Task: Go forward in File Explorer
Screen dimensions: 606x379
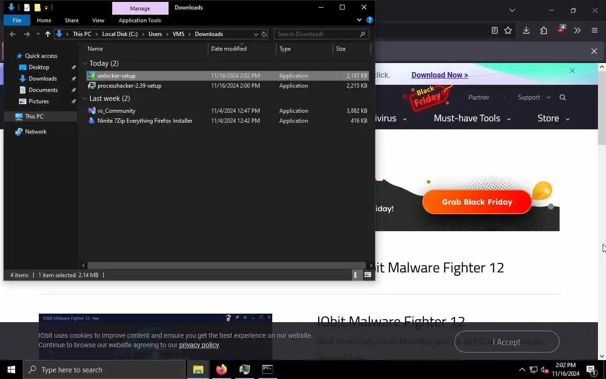Action: [x=27, y=34]
